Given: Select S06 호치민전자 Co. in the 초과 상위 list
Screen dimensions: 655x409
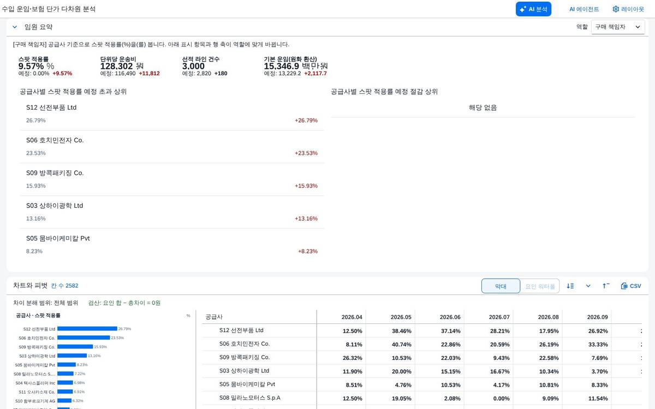Looking at the screenshot, I should [172, 147].
